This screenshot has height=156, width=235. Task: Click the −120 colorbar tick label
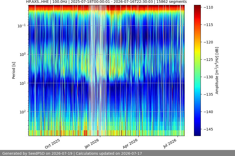(208, 42)
